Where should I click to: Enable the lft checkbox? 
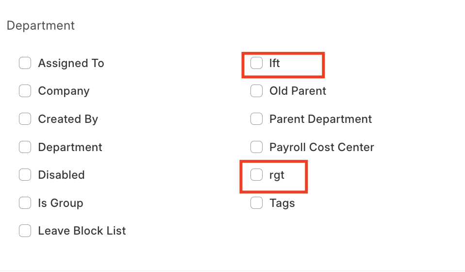tap(256, 63)
